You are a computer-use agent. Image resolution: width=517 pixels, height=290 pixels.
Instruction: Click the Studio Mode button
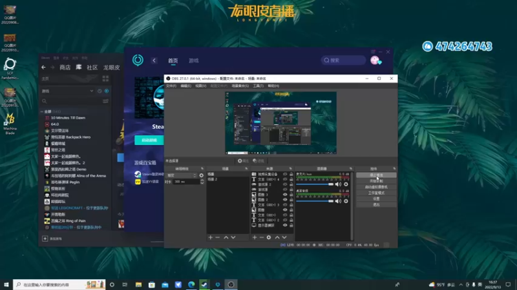[376, 193]
